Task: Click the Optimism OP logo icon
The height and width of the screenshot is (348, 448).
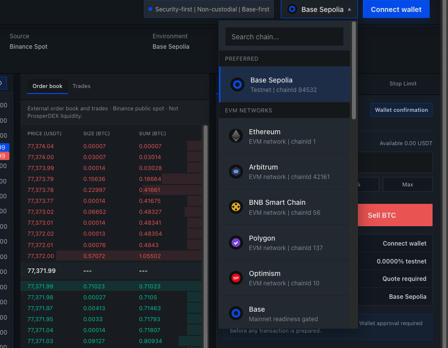Action: [x=236, y=278]
